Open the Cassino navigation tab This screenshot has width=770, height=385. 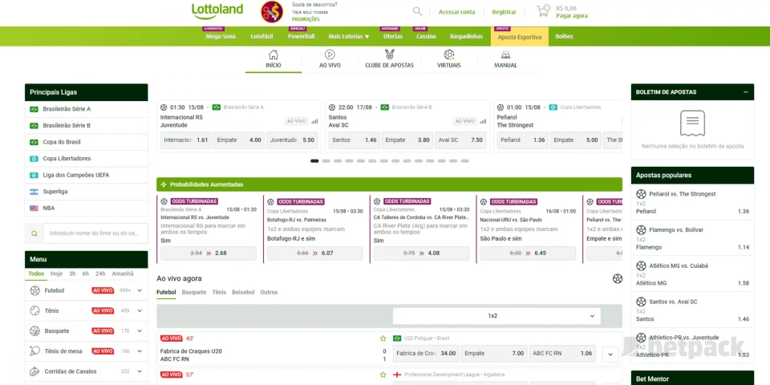pyautogui.click(x=426, y=36)
